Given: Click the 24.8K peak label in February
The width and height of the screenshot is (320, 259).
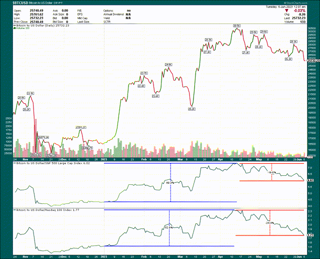Looking at the screenshot, I should pyautogui.click(x=168, y=65).
